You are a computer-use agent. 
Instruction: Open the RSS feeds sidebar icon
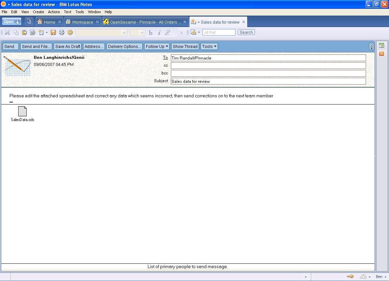[x=382, y=53]
